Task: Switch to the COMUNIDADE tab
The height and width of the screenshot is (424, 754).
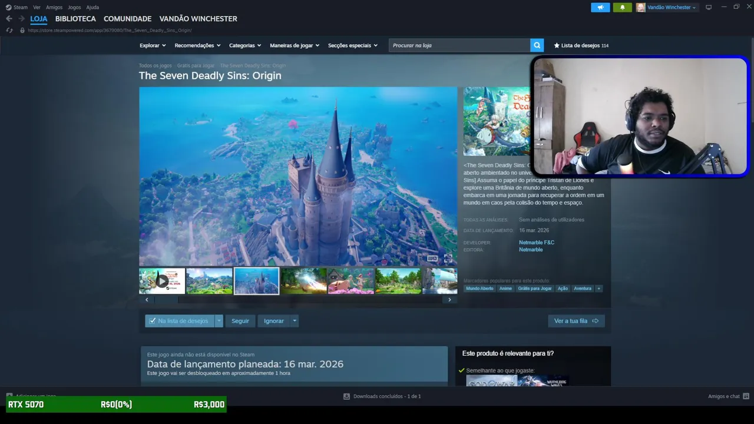Action: pyautogui.click(x=127, y=19)
